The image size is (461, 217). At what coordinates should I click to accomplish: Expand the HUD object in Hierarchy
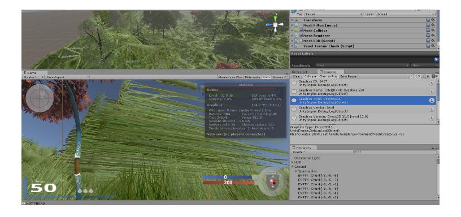point(292,162)
